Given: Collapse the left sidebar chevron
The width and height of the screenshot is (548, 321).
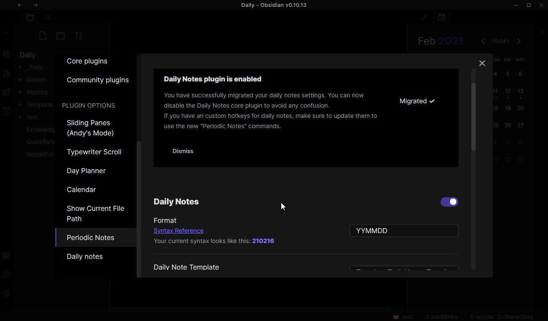Looking at the screenshot, I should tap(6, 32).
